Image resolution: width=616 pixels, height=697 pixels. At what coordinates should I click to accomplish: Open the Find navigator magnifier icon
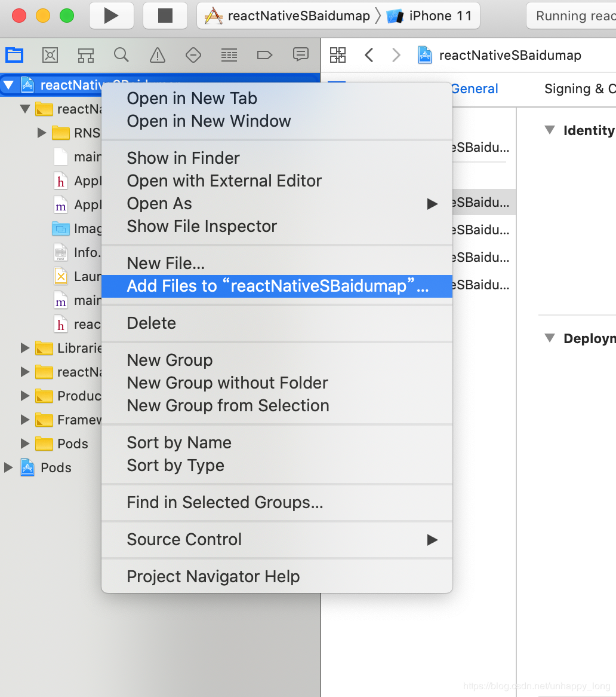(121, 55)
